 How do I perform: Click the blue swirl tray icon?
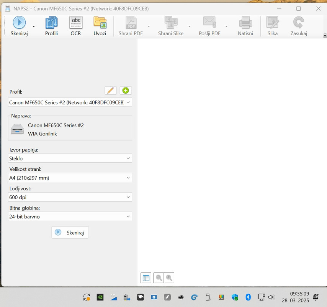click(194, 297)
